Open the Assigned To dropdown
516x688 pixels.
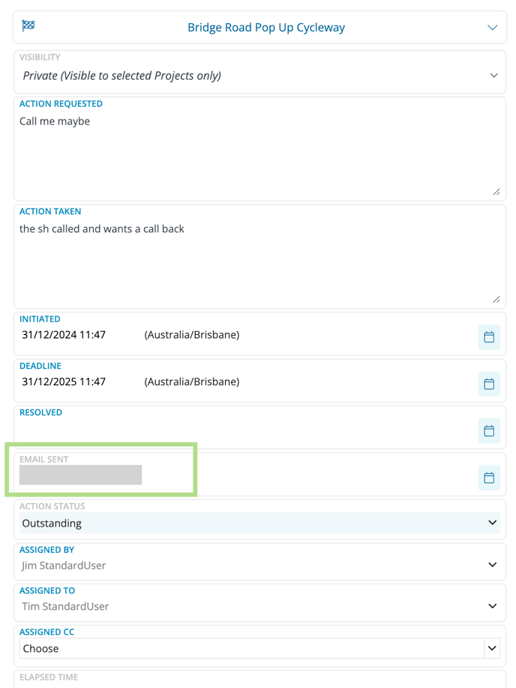(x=259, y=606)
